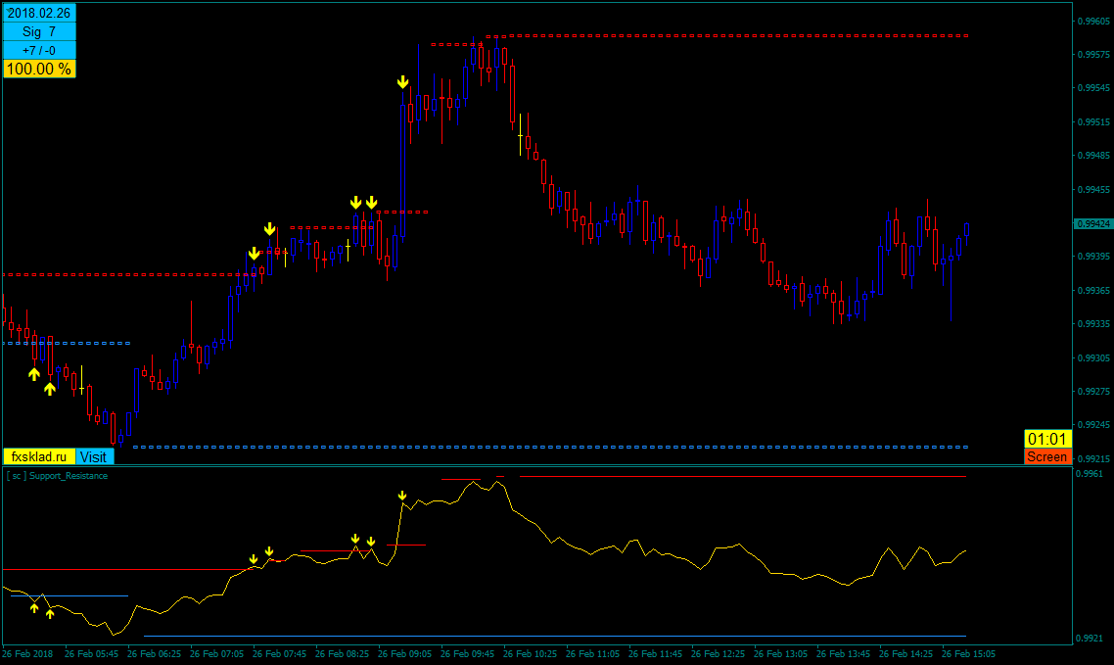The image size is (1114, 665).
Task: Open the fxsklad.ru link
Action: [x=39, y=456]
